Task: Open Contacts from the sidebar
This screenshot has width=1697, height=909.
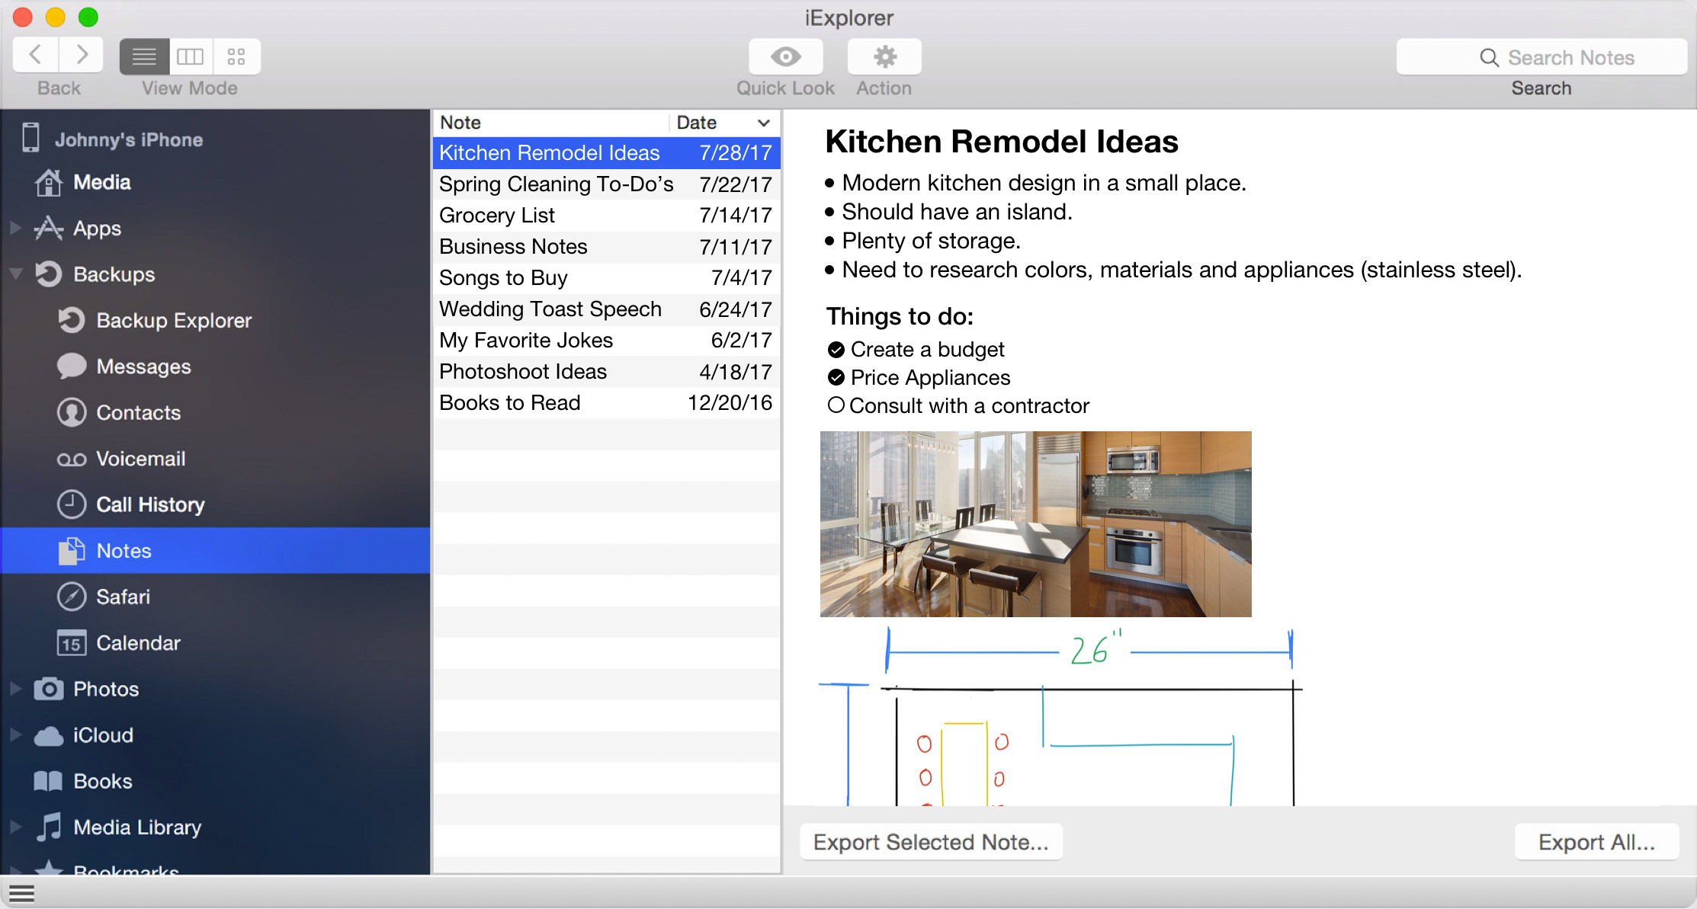Action: coord(140,412)
